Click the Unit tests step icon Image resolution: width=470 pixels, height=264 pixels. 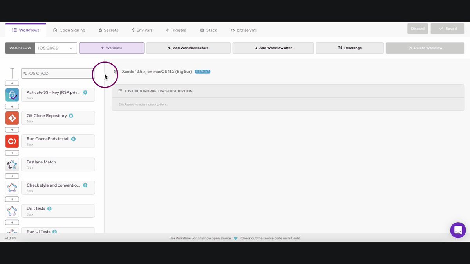pyautogui.click(x=12, y=211)
